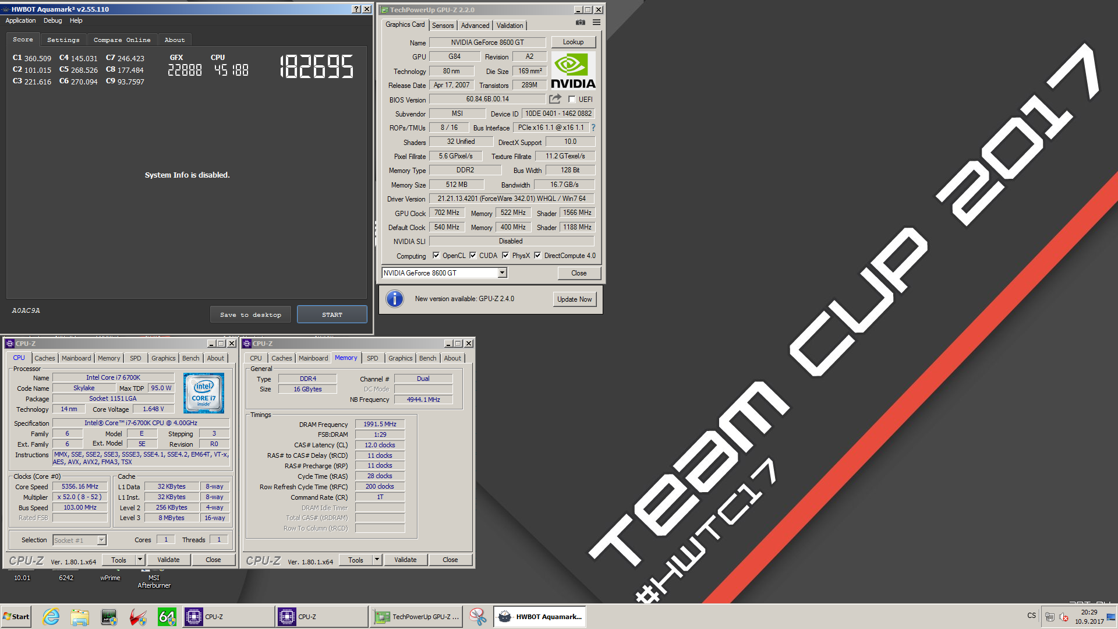This screenshot has height=629, width=1118.
Task: Click the Aquamark help question mark button
Action: pos(356,9)
